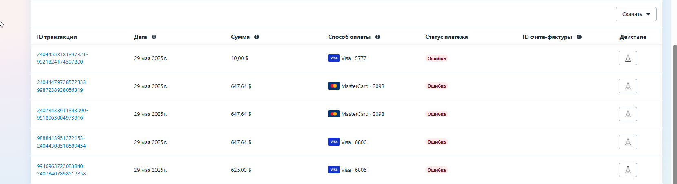Download receipt for transaction 24078438911843090

[x=628, y=114]
